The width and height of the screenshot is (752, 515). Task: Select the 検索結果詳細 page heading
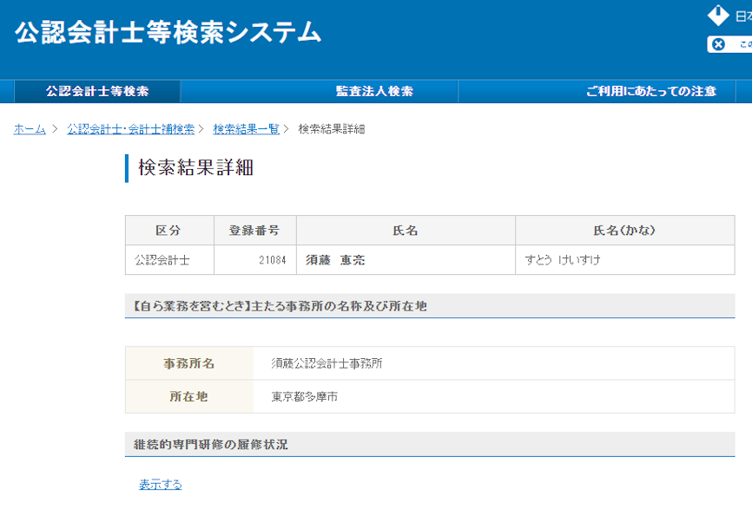tap(195, 167)
